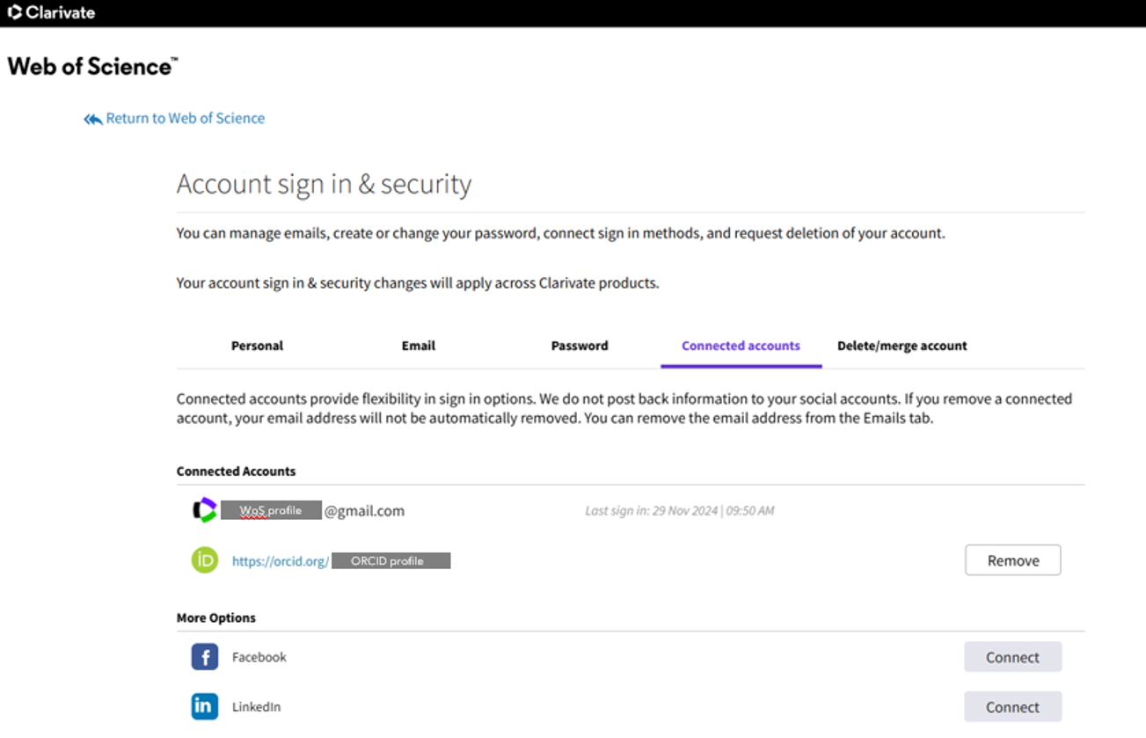
Task: Remove the connected ORCID account
Action: [x=1012, y=560]
